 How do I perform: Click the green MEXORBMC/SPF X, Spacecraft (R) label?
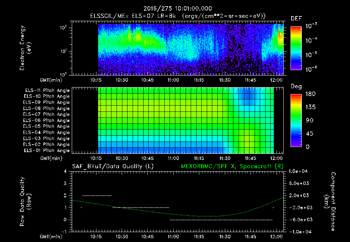click(232, 166)
